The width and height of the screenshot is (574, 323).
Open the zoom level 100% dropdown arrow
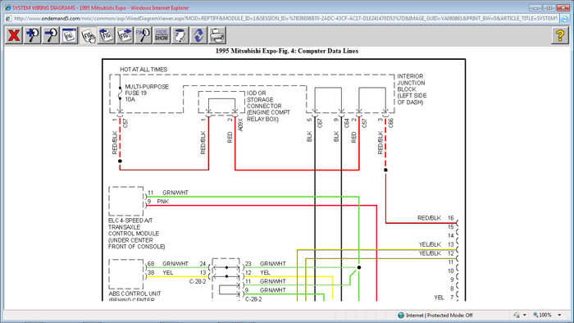coord(559,315)
